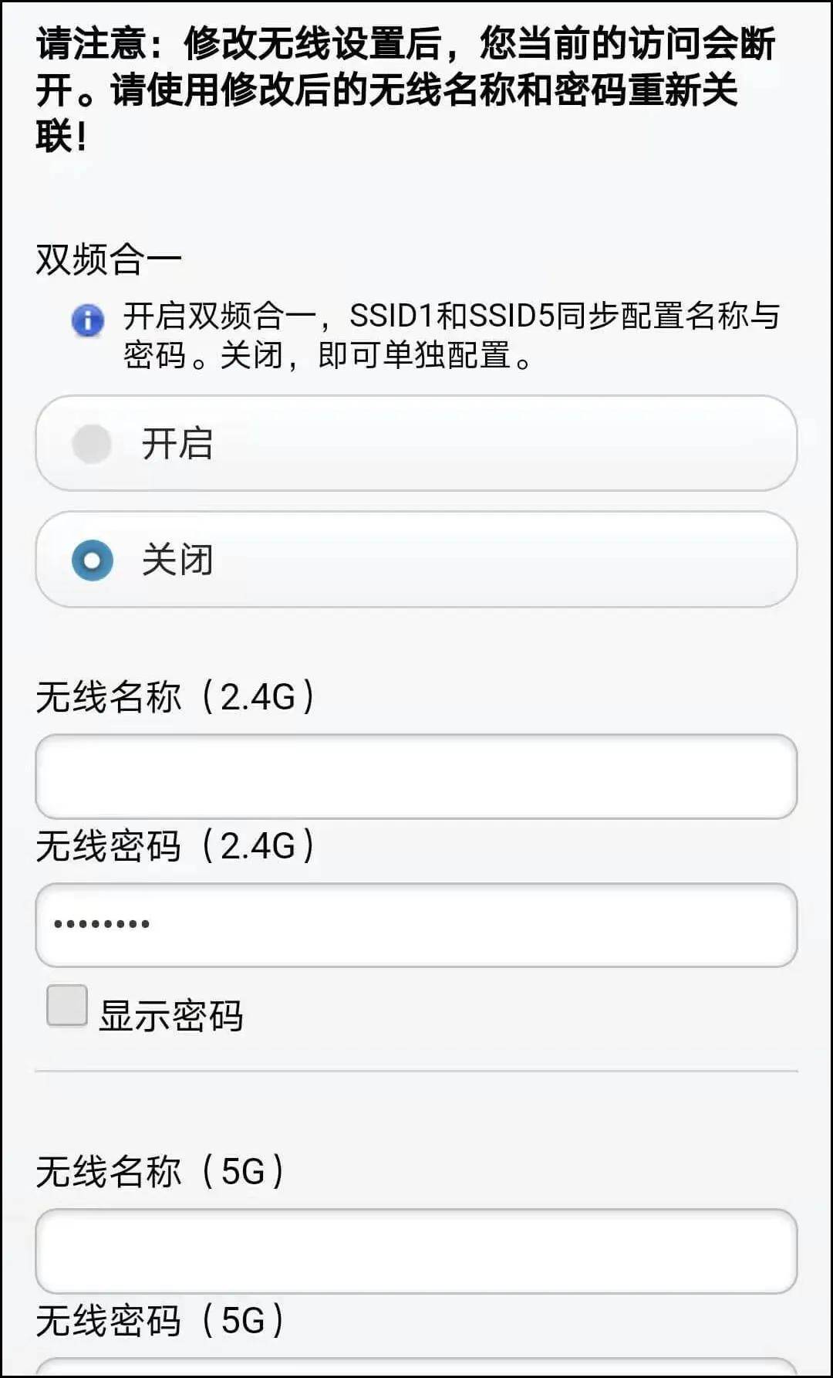Click the 关闭 option label
This screenshot has height=1378, width=833.
click(177, 560)
